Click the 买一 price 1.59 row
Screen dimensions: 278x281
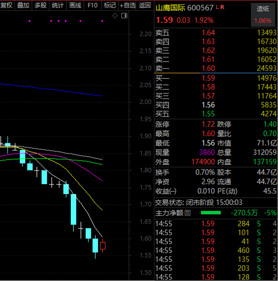(x=216, y=78)
